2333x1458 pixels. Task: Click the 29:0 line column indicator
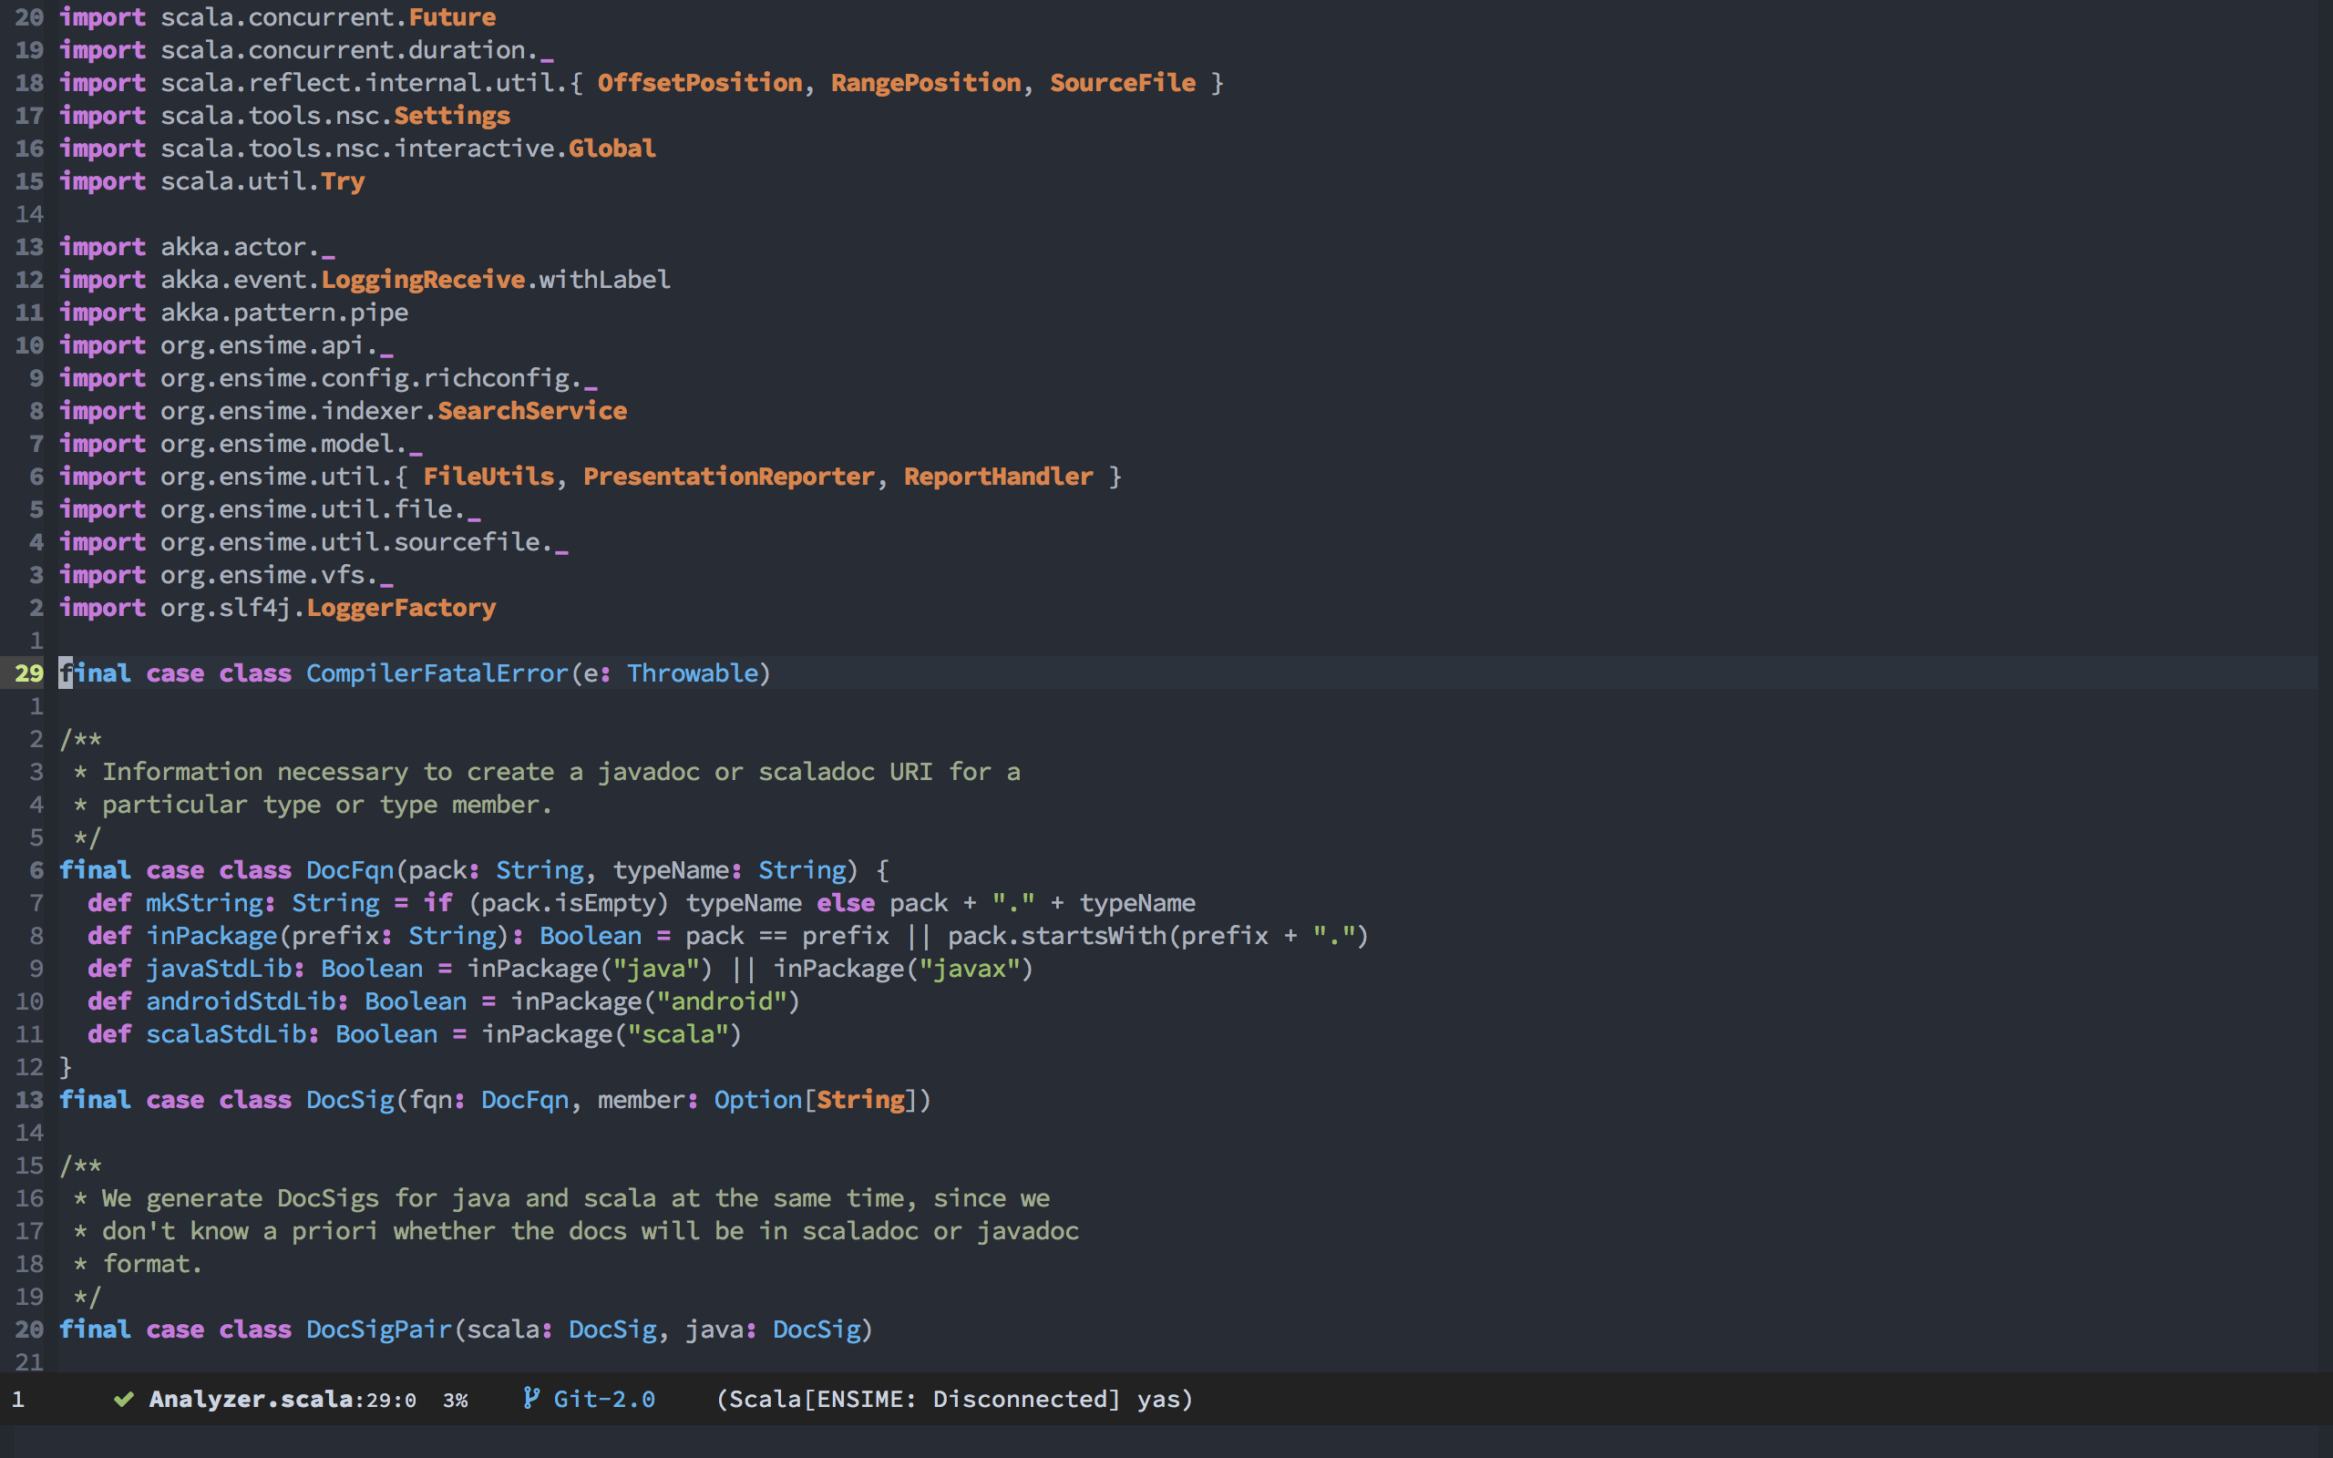click(x=389, y=1401)
